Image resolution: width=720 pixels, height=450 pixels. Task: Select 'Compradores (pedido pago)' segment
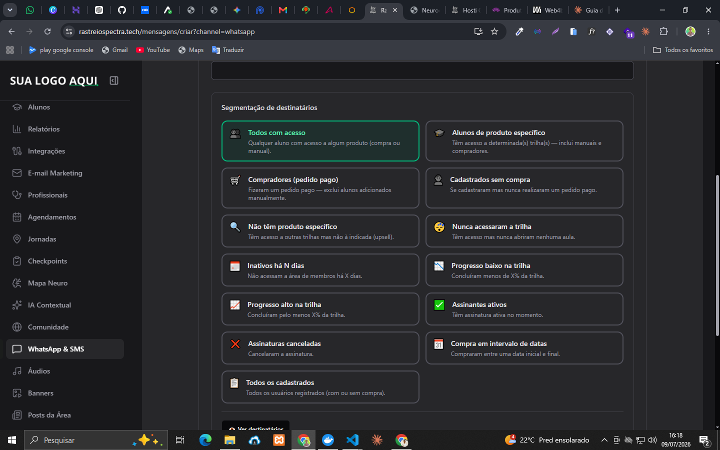point(320,188)
